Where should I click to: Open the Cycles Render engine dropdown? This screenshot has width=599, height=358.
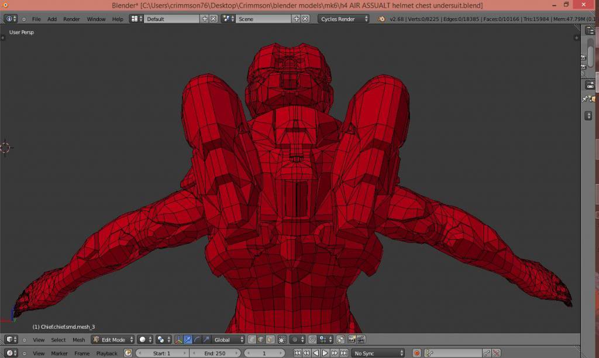(344, 19)
